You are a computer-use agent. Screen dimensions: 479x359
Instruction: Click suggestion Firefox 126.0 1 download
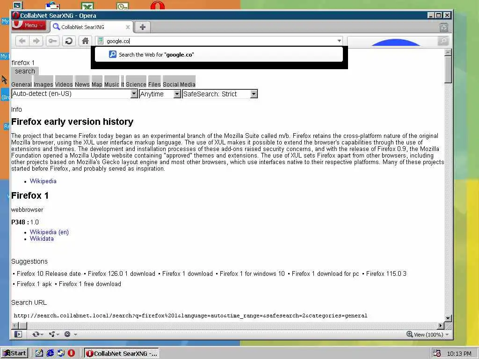pyautogui.click(x=122, y=273)
